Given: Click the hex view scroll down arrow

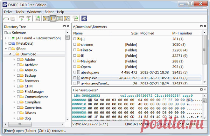Looking at the screenshot, I should [205, 118].
